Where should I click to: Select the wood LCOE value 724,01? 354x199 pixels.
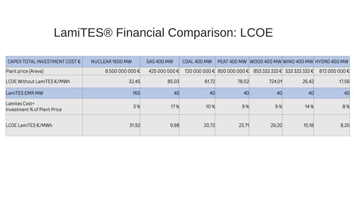[276, 82]
